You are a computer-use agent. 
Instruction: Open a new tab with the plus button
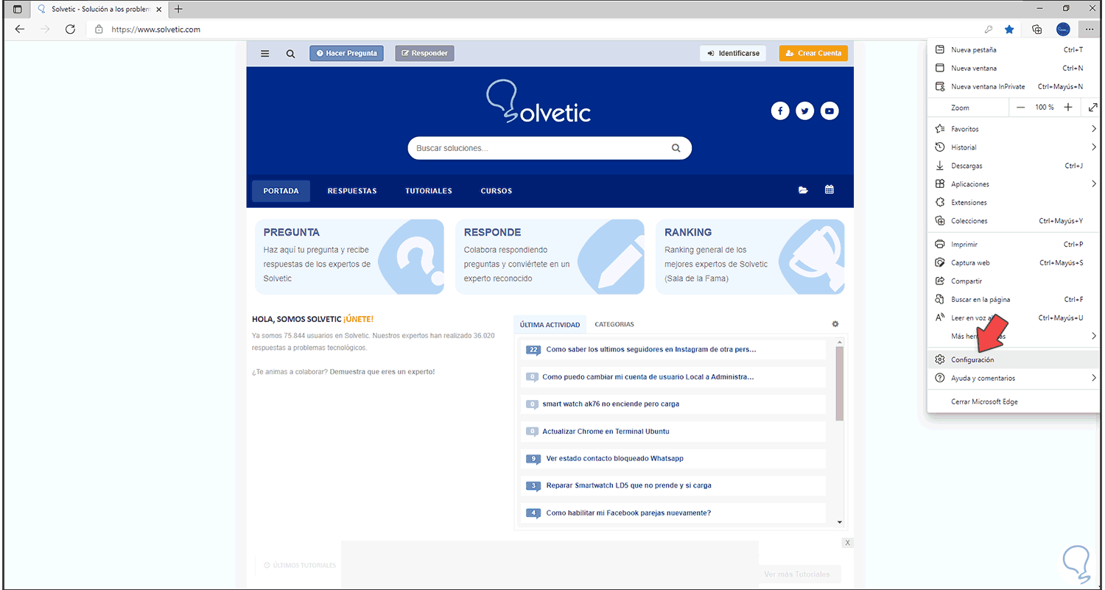178,9
